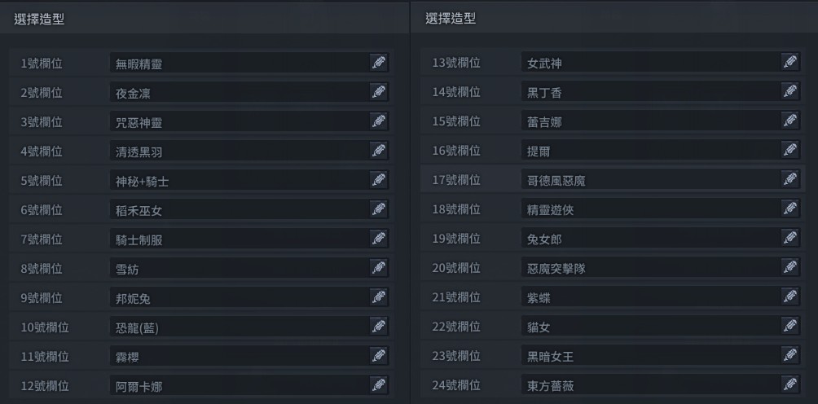This screenshot has height=404, width=818.
Task: Click the 16號欄位 slot label
Action: coord(456,151)
